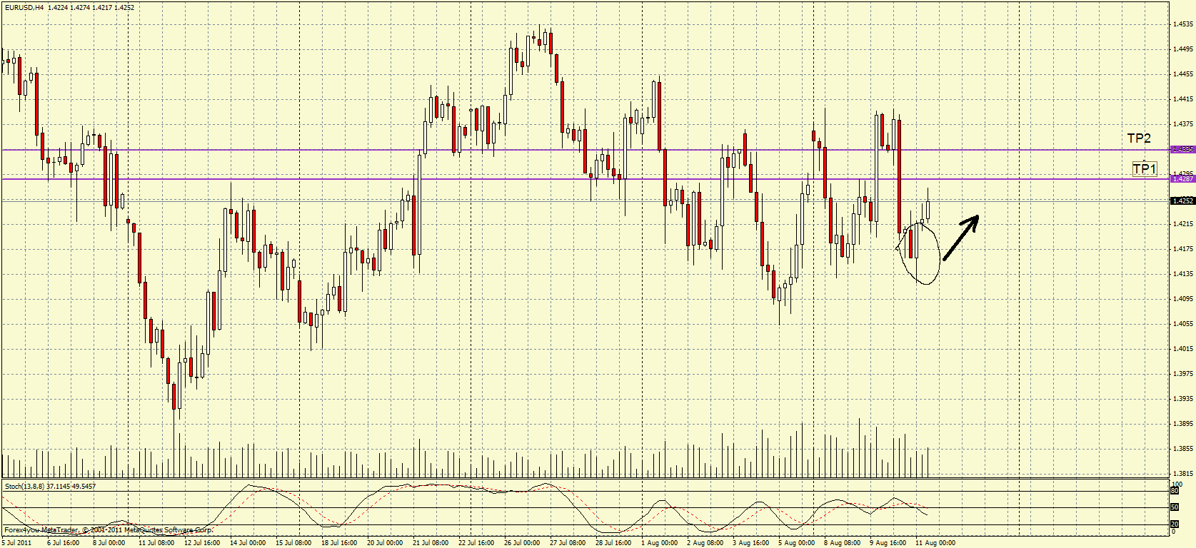Click the black 1.4252 current price tag
This screenshot has height=548, width=1196.
click(1183, 201)
